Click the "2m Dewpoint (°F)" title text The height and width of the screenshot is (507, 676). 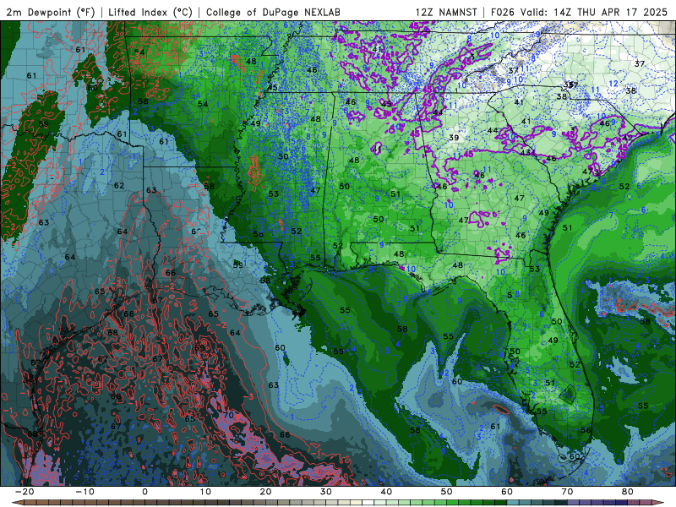51,12
